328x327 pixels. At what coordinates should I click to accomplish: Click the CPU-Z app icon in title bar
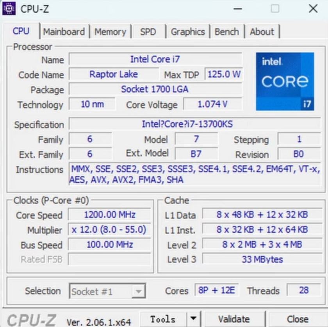pyautogui.click(x=9, y=9)
